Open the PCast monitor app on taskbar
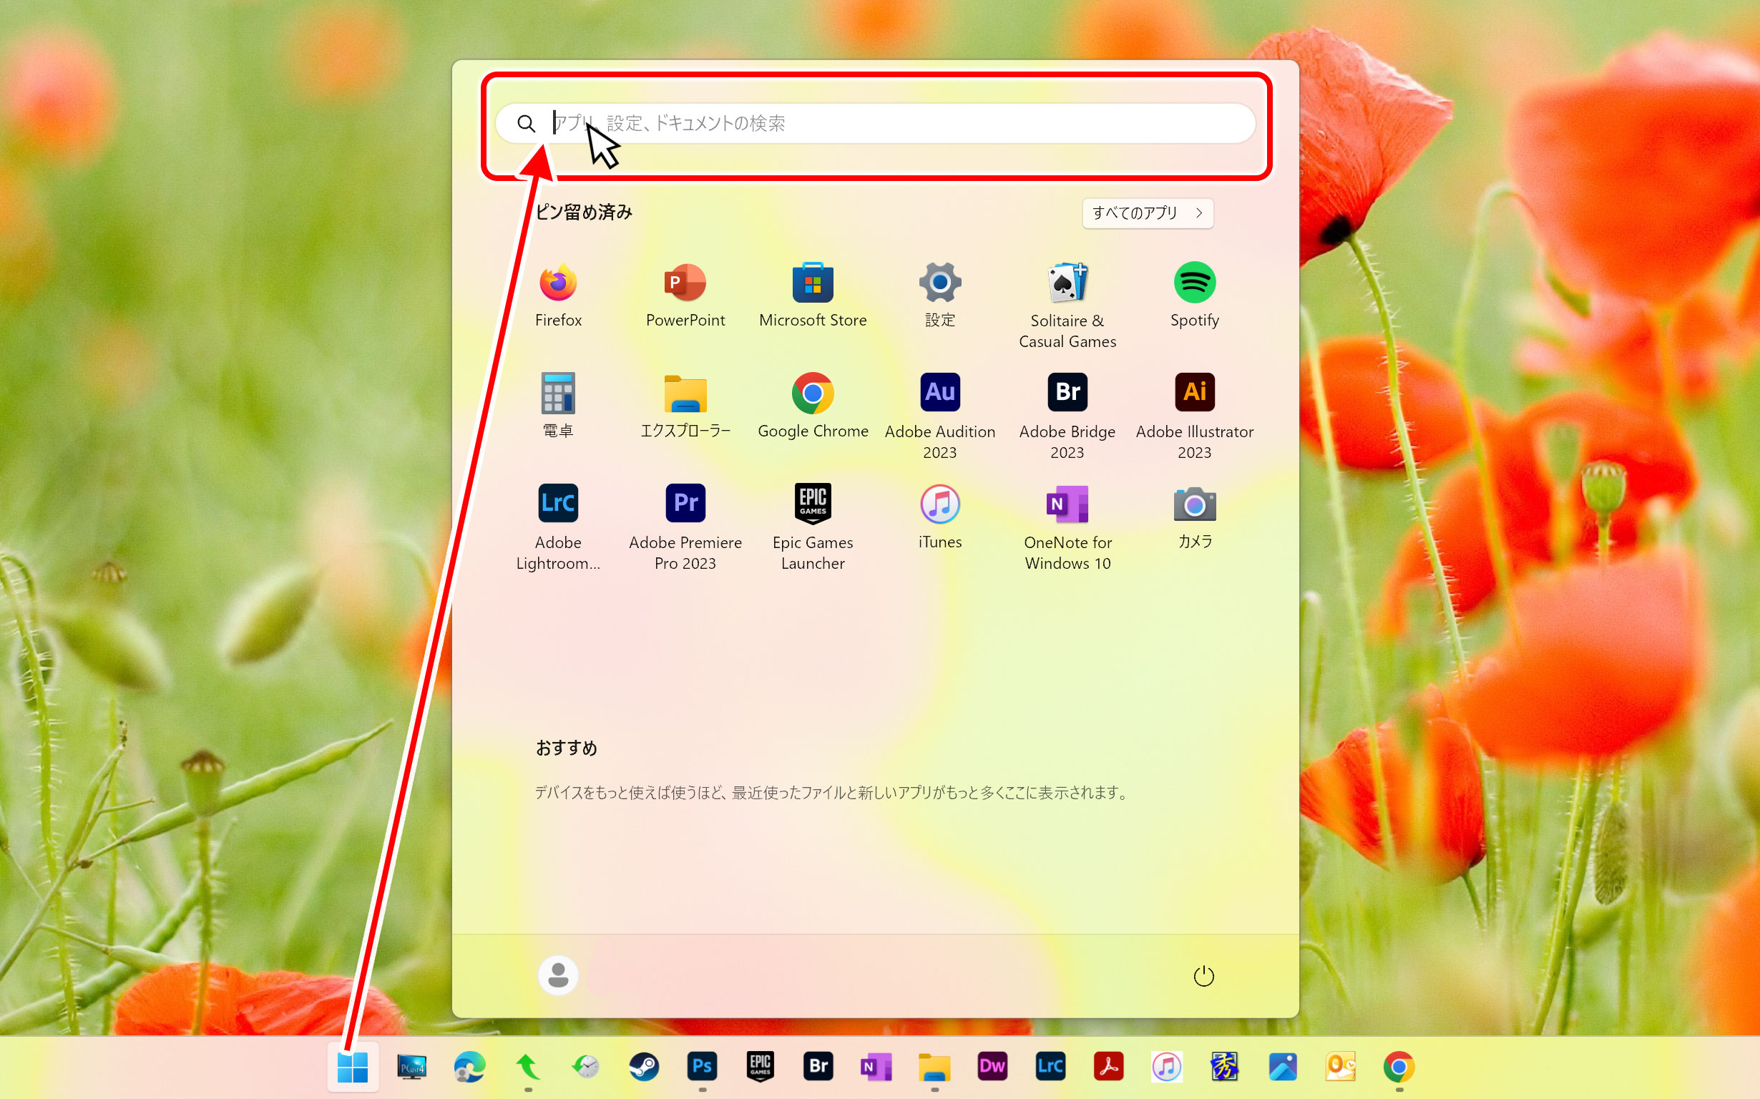The height and width of the screenshot is (1099, 1760). tap(411, 1066)
